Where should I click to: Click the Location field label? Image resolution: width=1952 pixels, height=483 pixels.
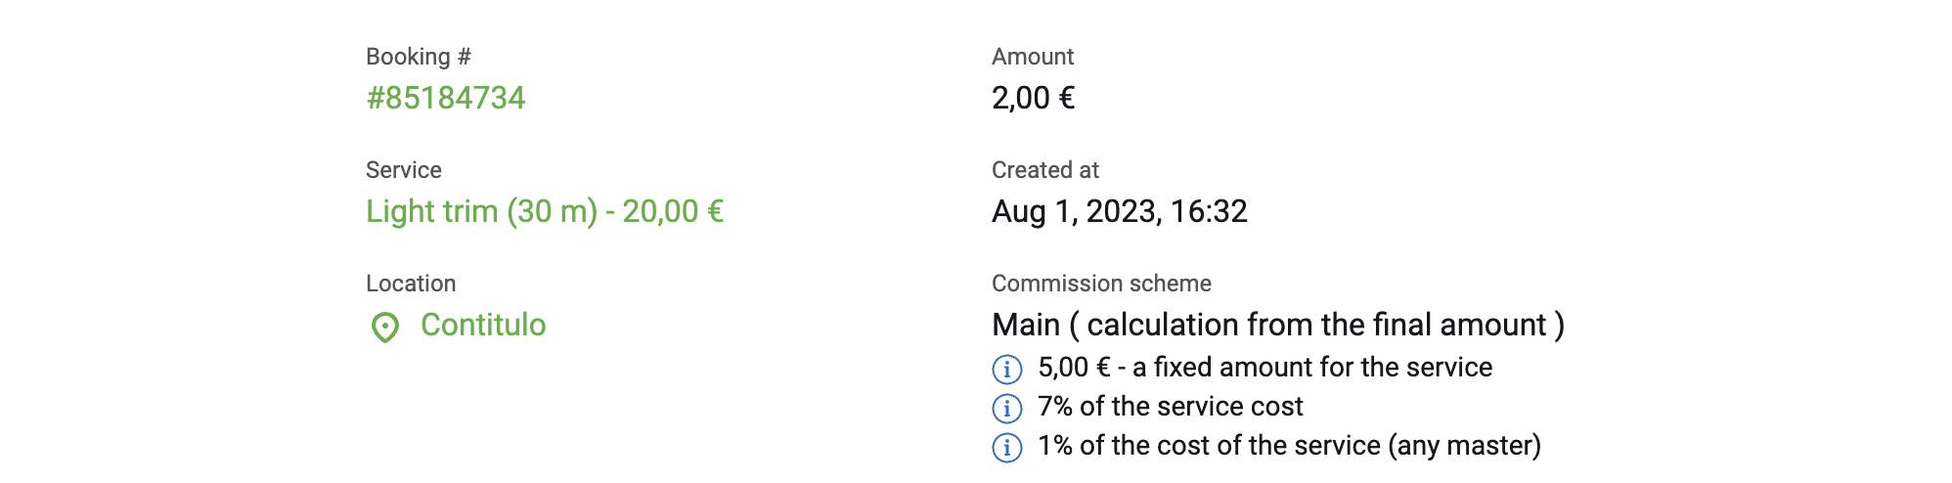(x=411, y=284)
